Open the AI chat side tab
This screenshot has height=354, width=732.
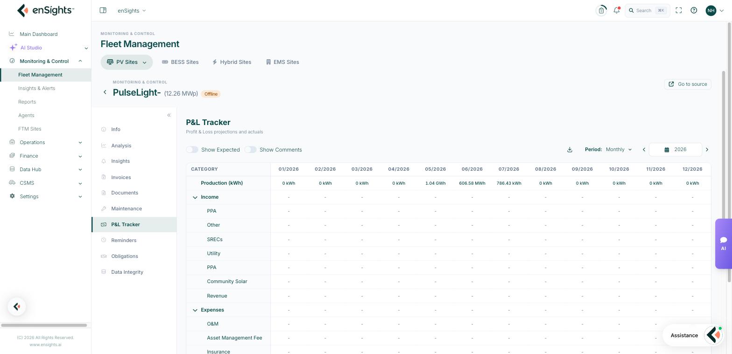[x=723, y=243]
